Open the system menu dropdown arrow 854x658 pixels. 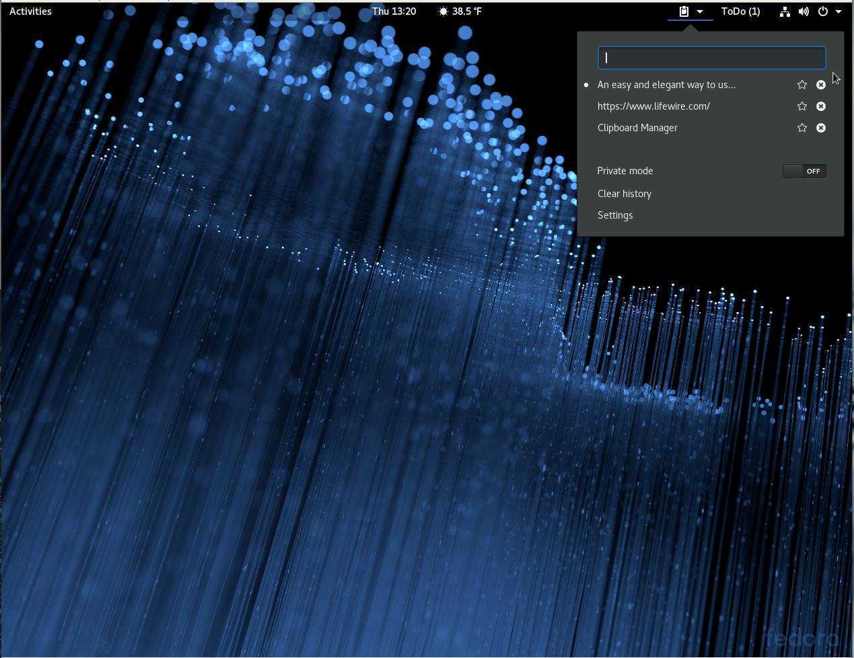click(839, 11)
